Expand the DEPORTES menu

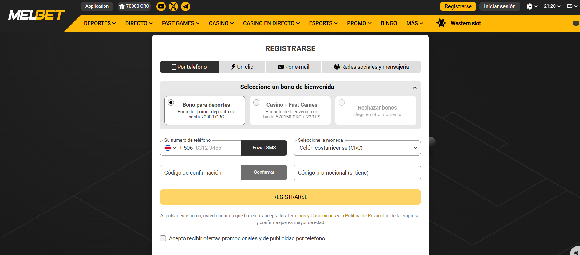click(x=100, y=23)
